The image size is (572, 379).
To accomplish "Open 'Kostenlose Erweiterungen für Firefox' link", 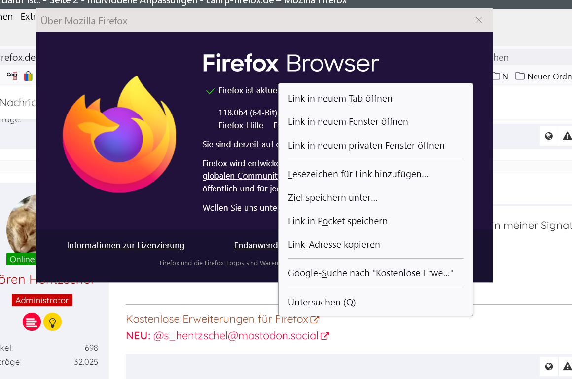I will tap(217, 319).
